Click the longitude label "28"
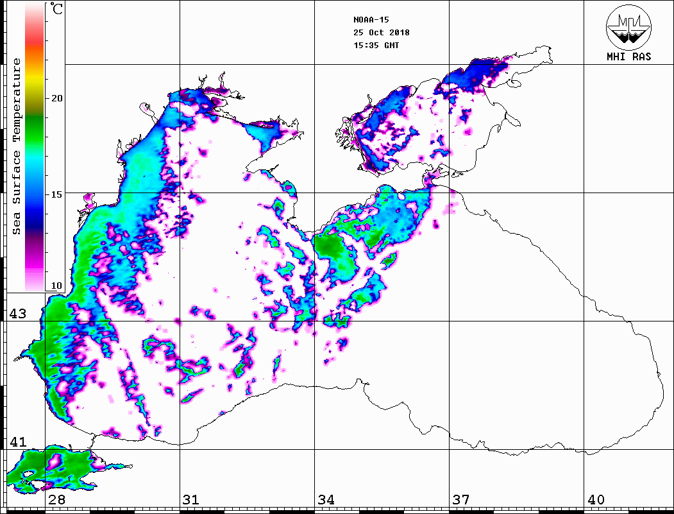674x514 pixels. point(56,500)
